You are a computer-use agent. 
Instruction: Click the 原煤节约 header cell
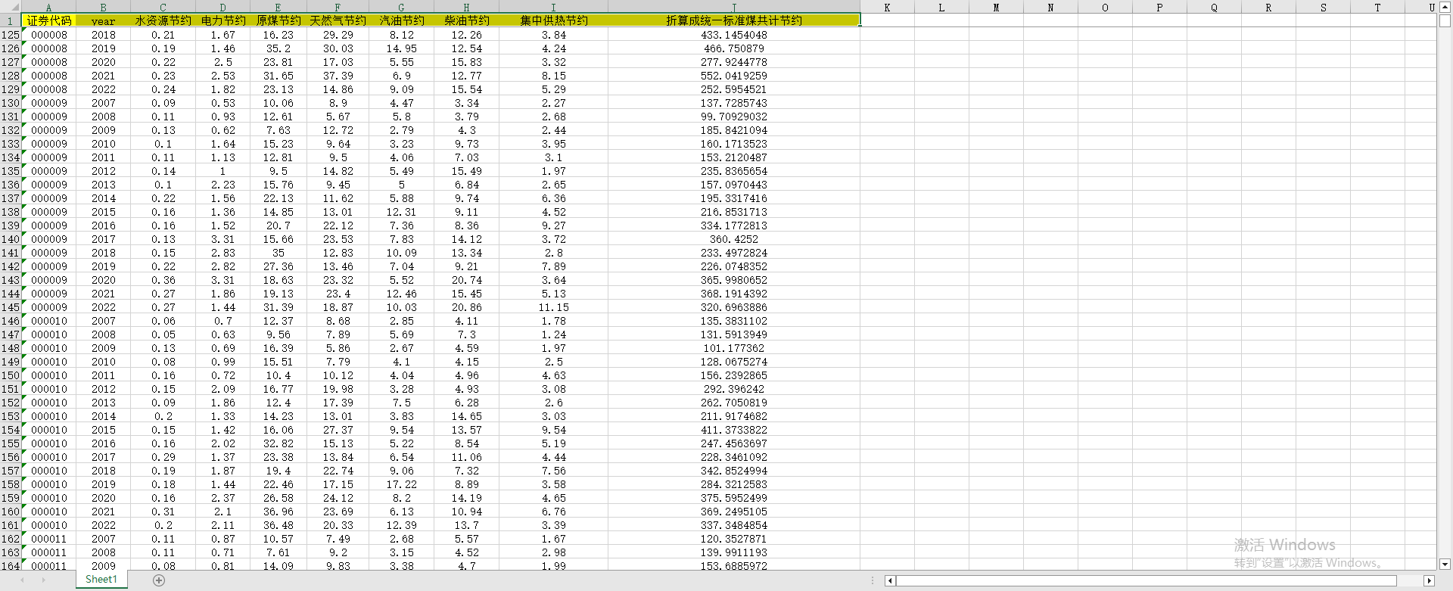coord(278,20)
